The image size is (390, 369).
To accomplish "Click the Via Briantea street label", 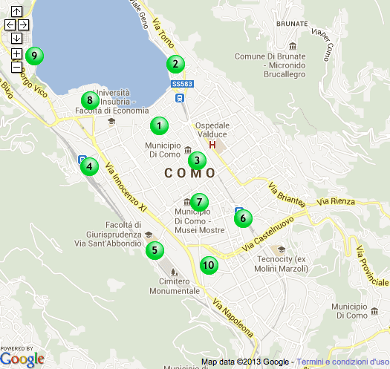I will click(287, 195).
